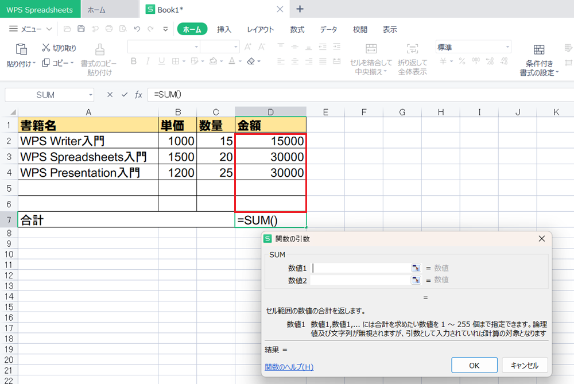Open the 校閲 ribbon tab
This screenshot has width=574, height=384.
[x=360, y=29]
